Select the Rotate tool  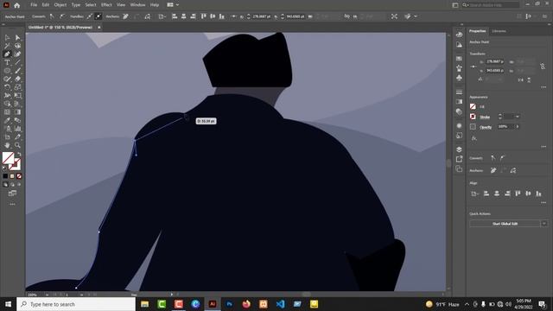(x=7, y=87)
